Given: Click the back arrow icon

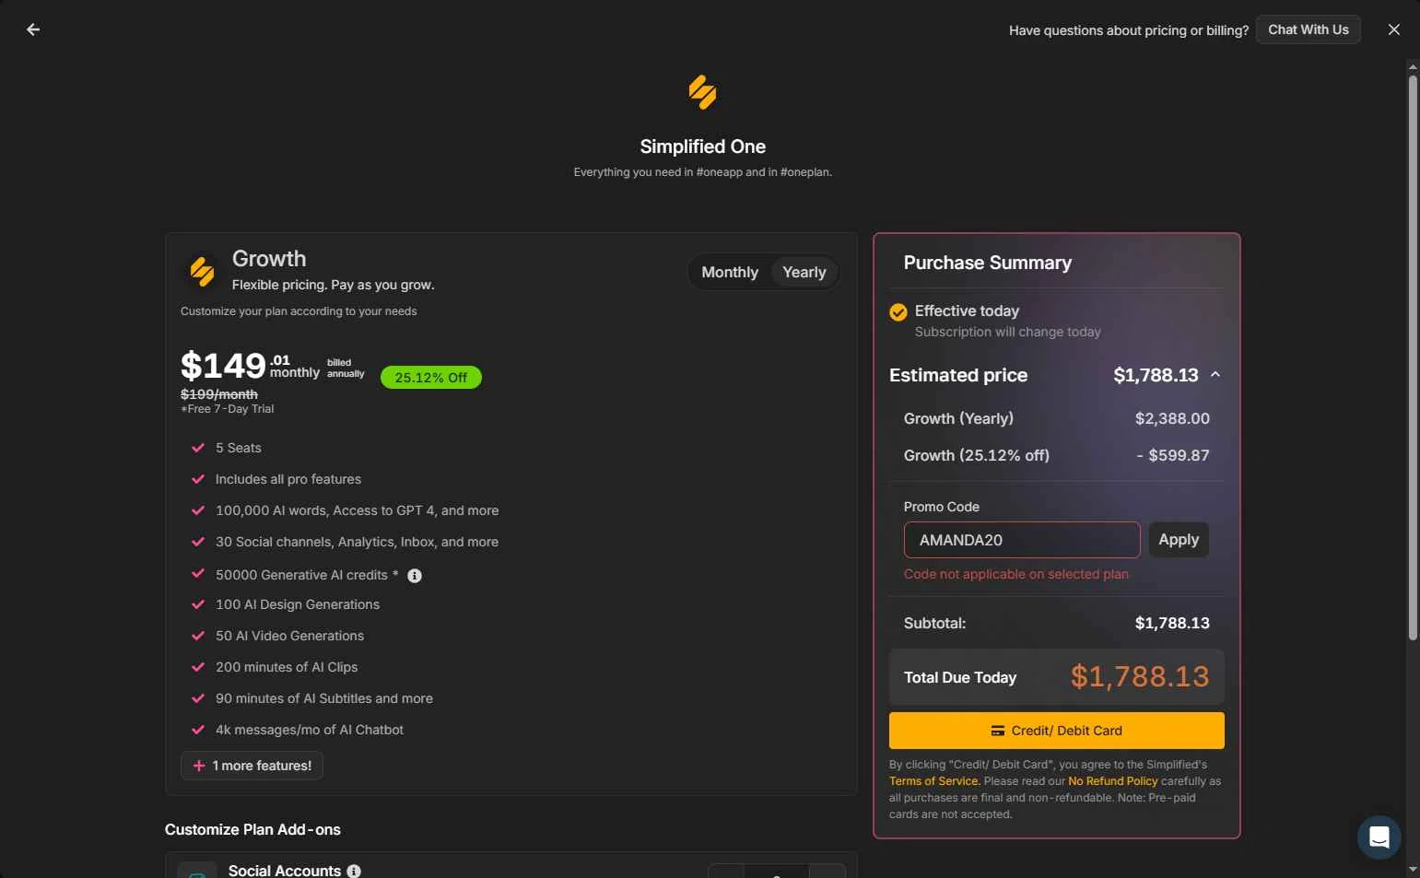Looking at the screenshot, I should [33, 29].
